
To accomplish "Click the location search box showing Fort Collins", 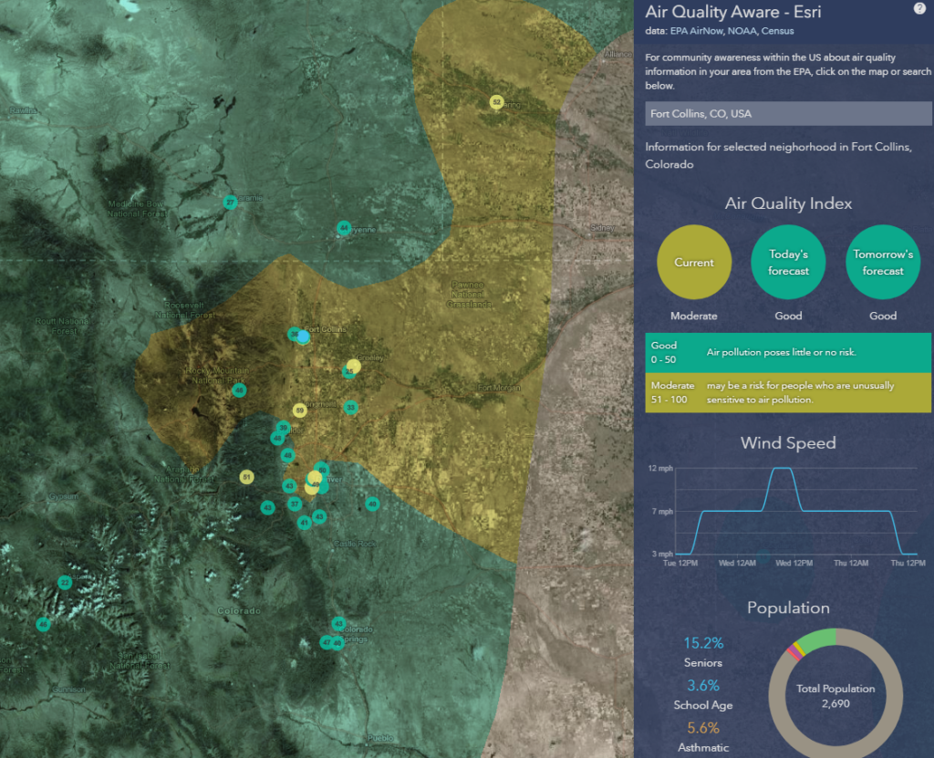I will (x=788, y=114).
